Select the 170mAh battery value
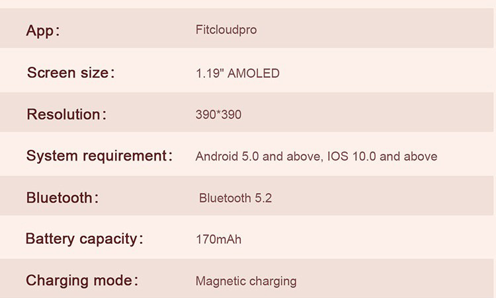Viewport: 496px width, 298px height. pyautogui.click(x=218, y=239)
